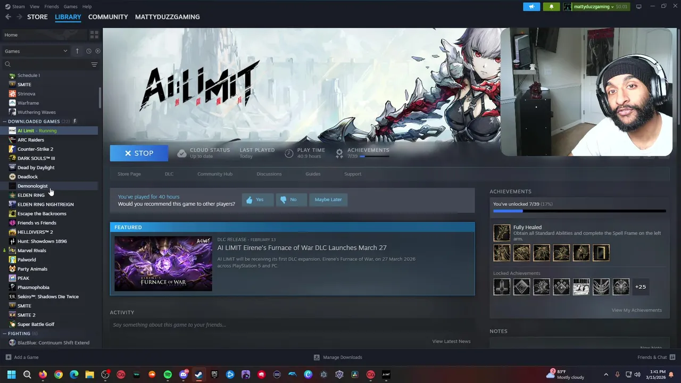The image size is (681, 383).
Task: Click thumbs down No recommendation
Action: (x=290, y=199)
